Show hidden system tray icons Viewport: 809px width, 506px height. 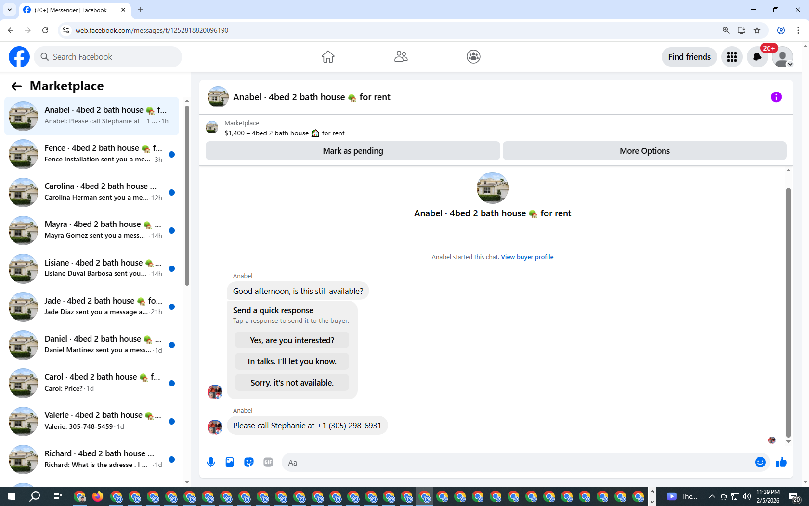(712, 496)
